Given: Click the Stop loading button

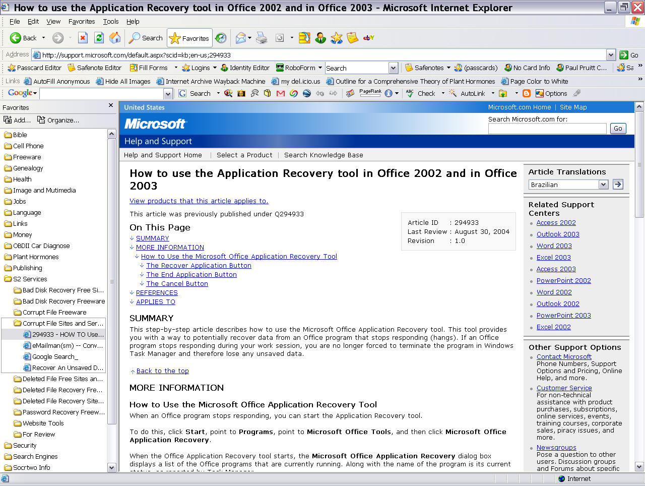Looking at the screenshot, I should tap(83, 38).
